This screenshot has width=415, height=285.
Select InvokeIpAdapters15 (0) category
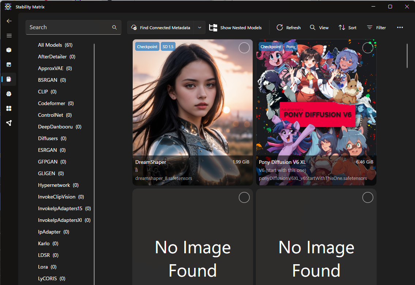tap(64, 208)
